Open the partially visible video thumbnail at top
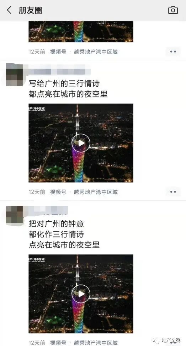 [81, 31]
